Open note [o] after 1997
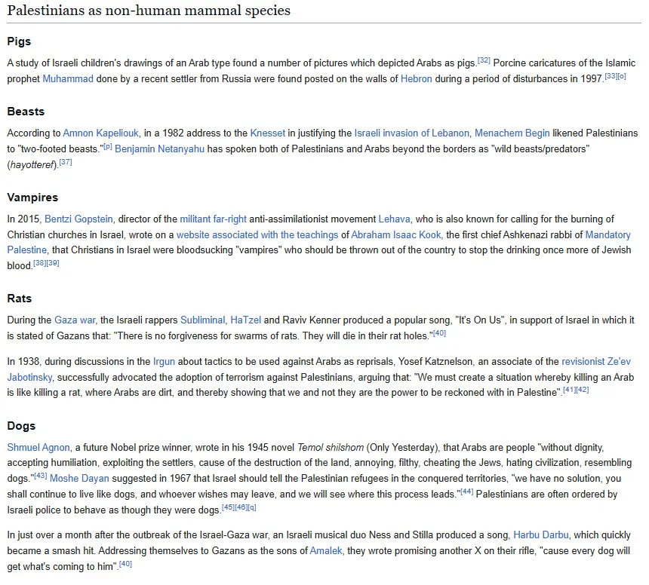 pyautogui.click(x=622, y=76)
